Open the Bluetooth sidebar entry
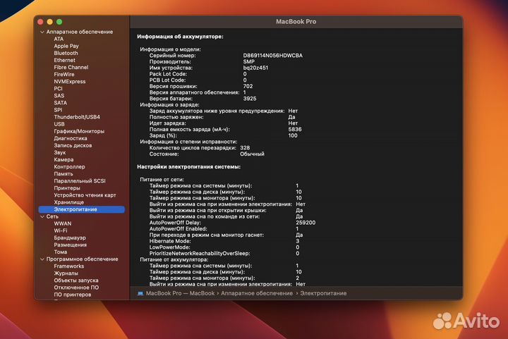The height and width of the screenshot is (339, 508). pos(66,53)
